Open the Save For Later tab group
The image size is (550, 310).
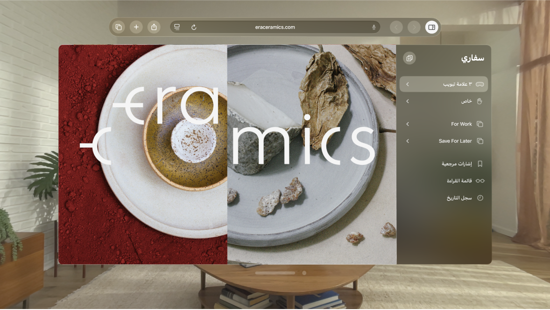point(444,141)
